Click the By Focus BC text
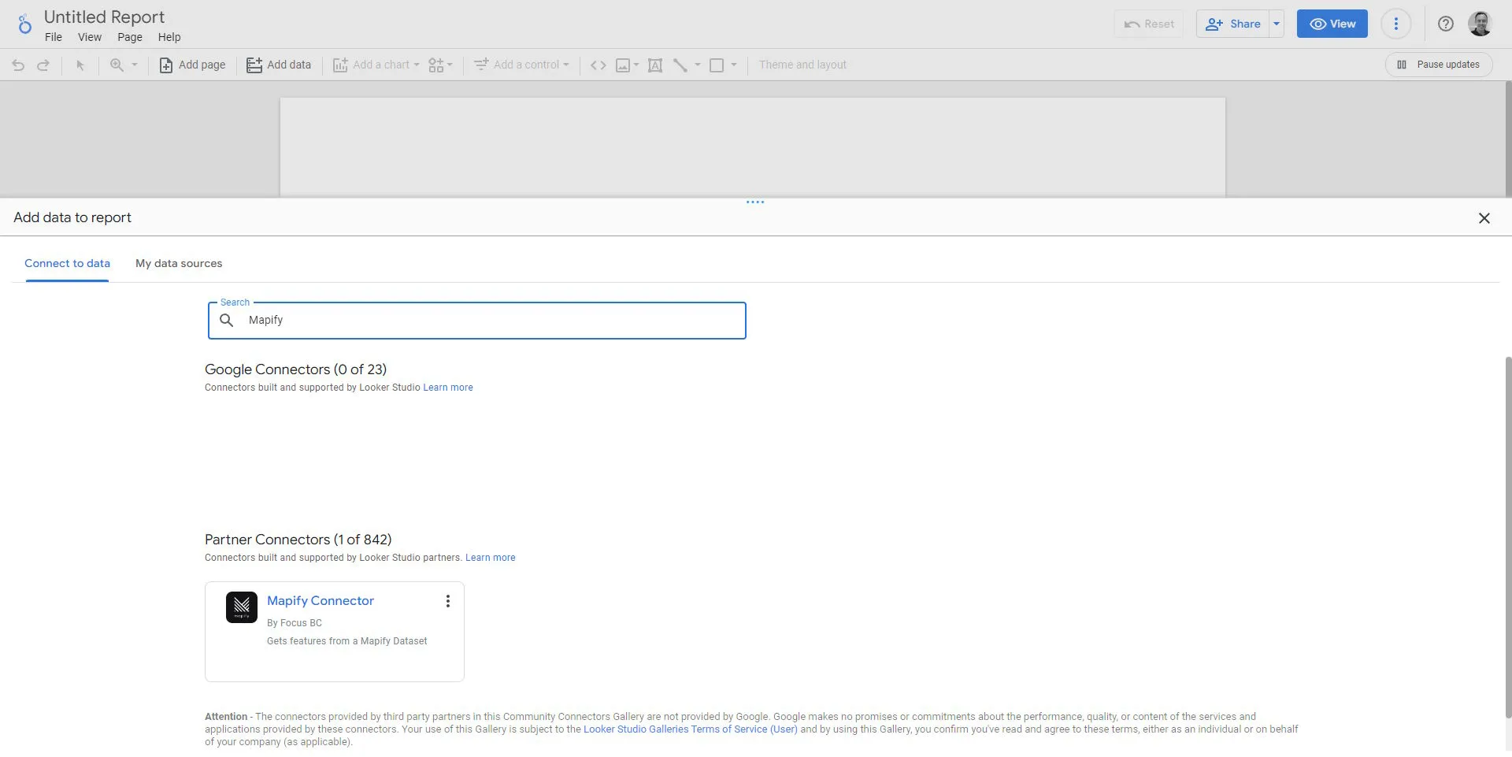Image resolution: width=1512 pixels, height=757 pixels. tap(295, 623)
